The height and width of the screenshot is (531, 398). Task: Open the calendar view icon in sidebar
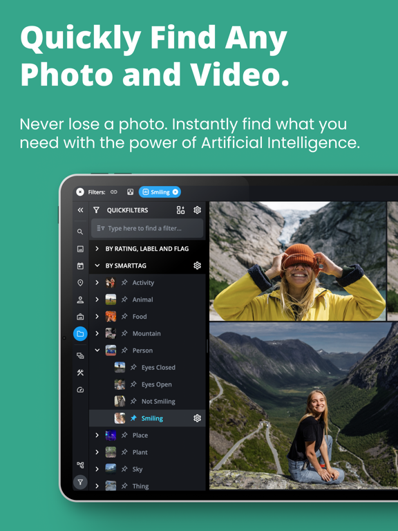pyautogui.click(x=80, y=265)
